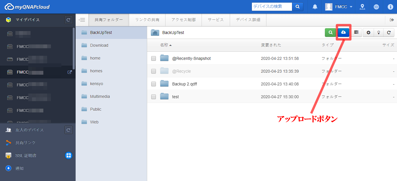The height and width of the screenshot is (181, 397).
Task: Select the Web shared folder
Action: pyautogui.click(x=111, y=122)
